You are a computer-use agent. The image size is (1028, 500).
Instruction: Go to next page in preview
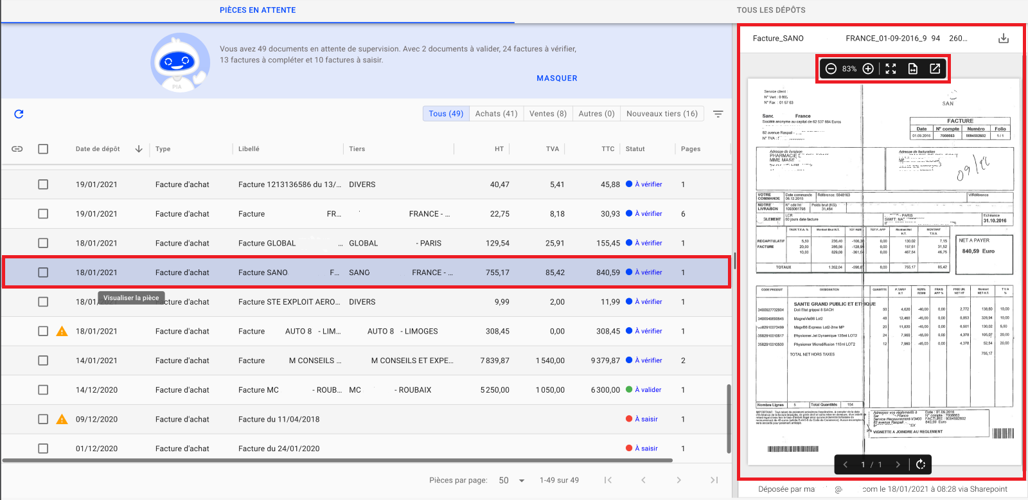coord(898,464)
